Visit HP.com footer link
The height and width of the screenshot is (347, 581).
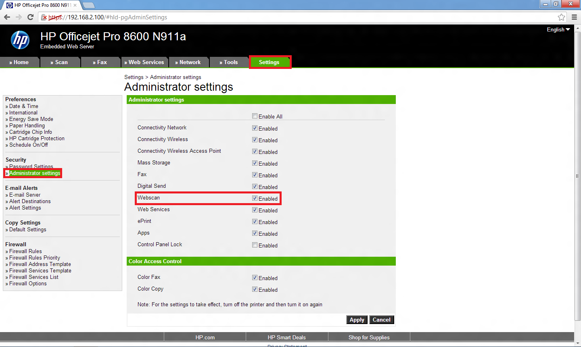click(x=205, y=337)
